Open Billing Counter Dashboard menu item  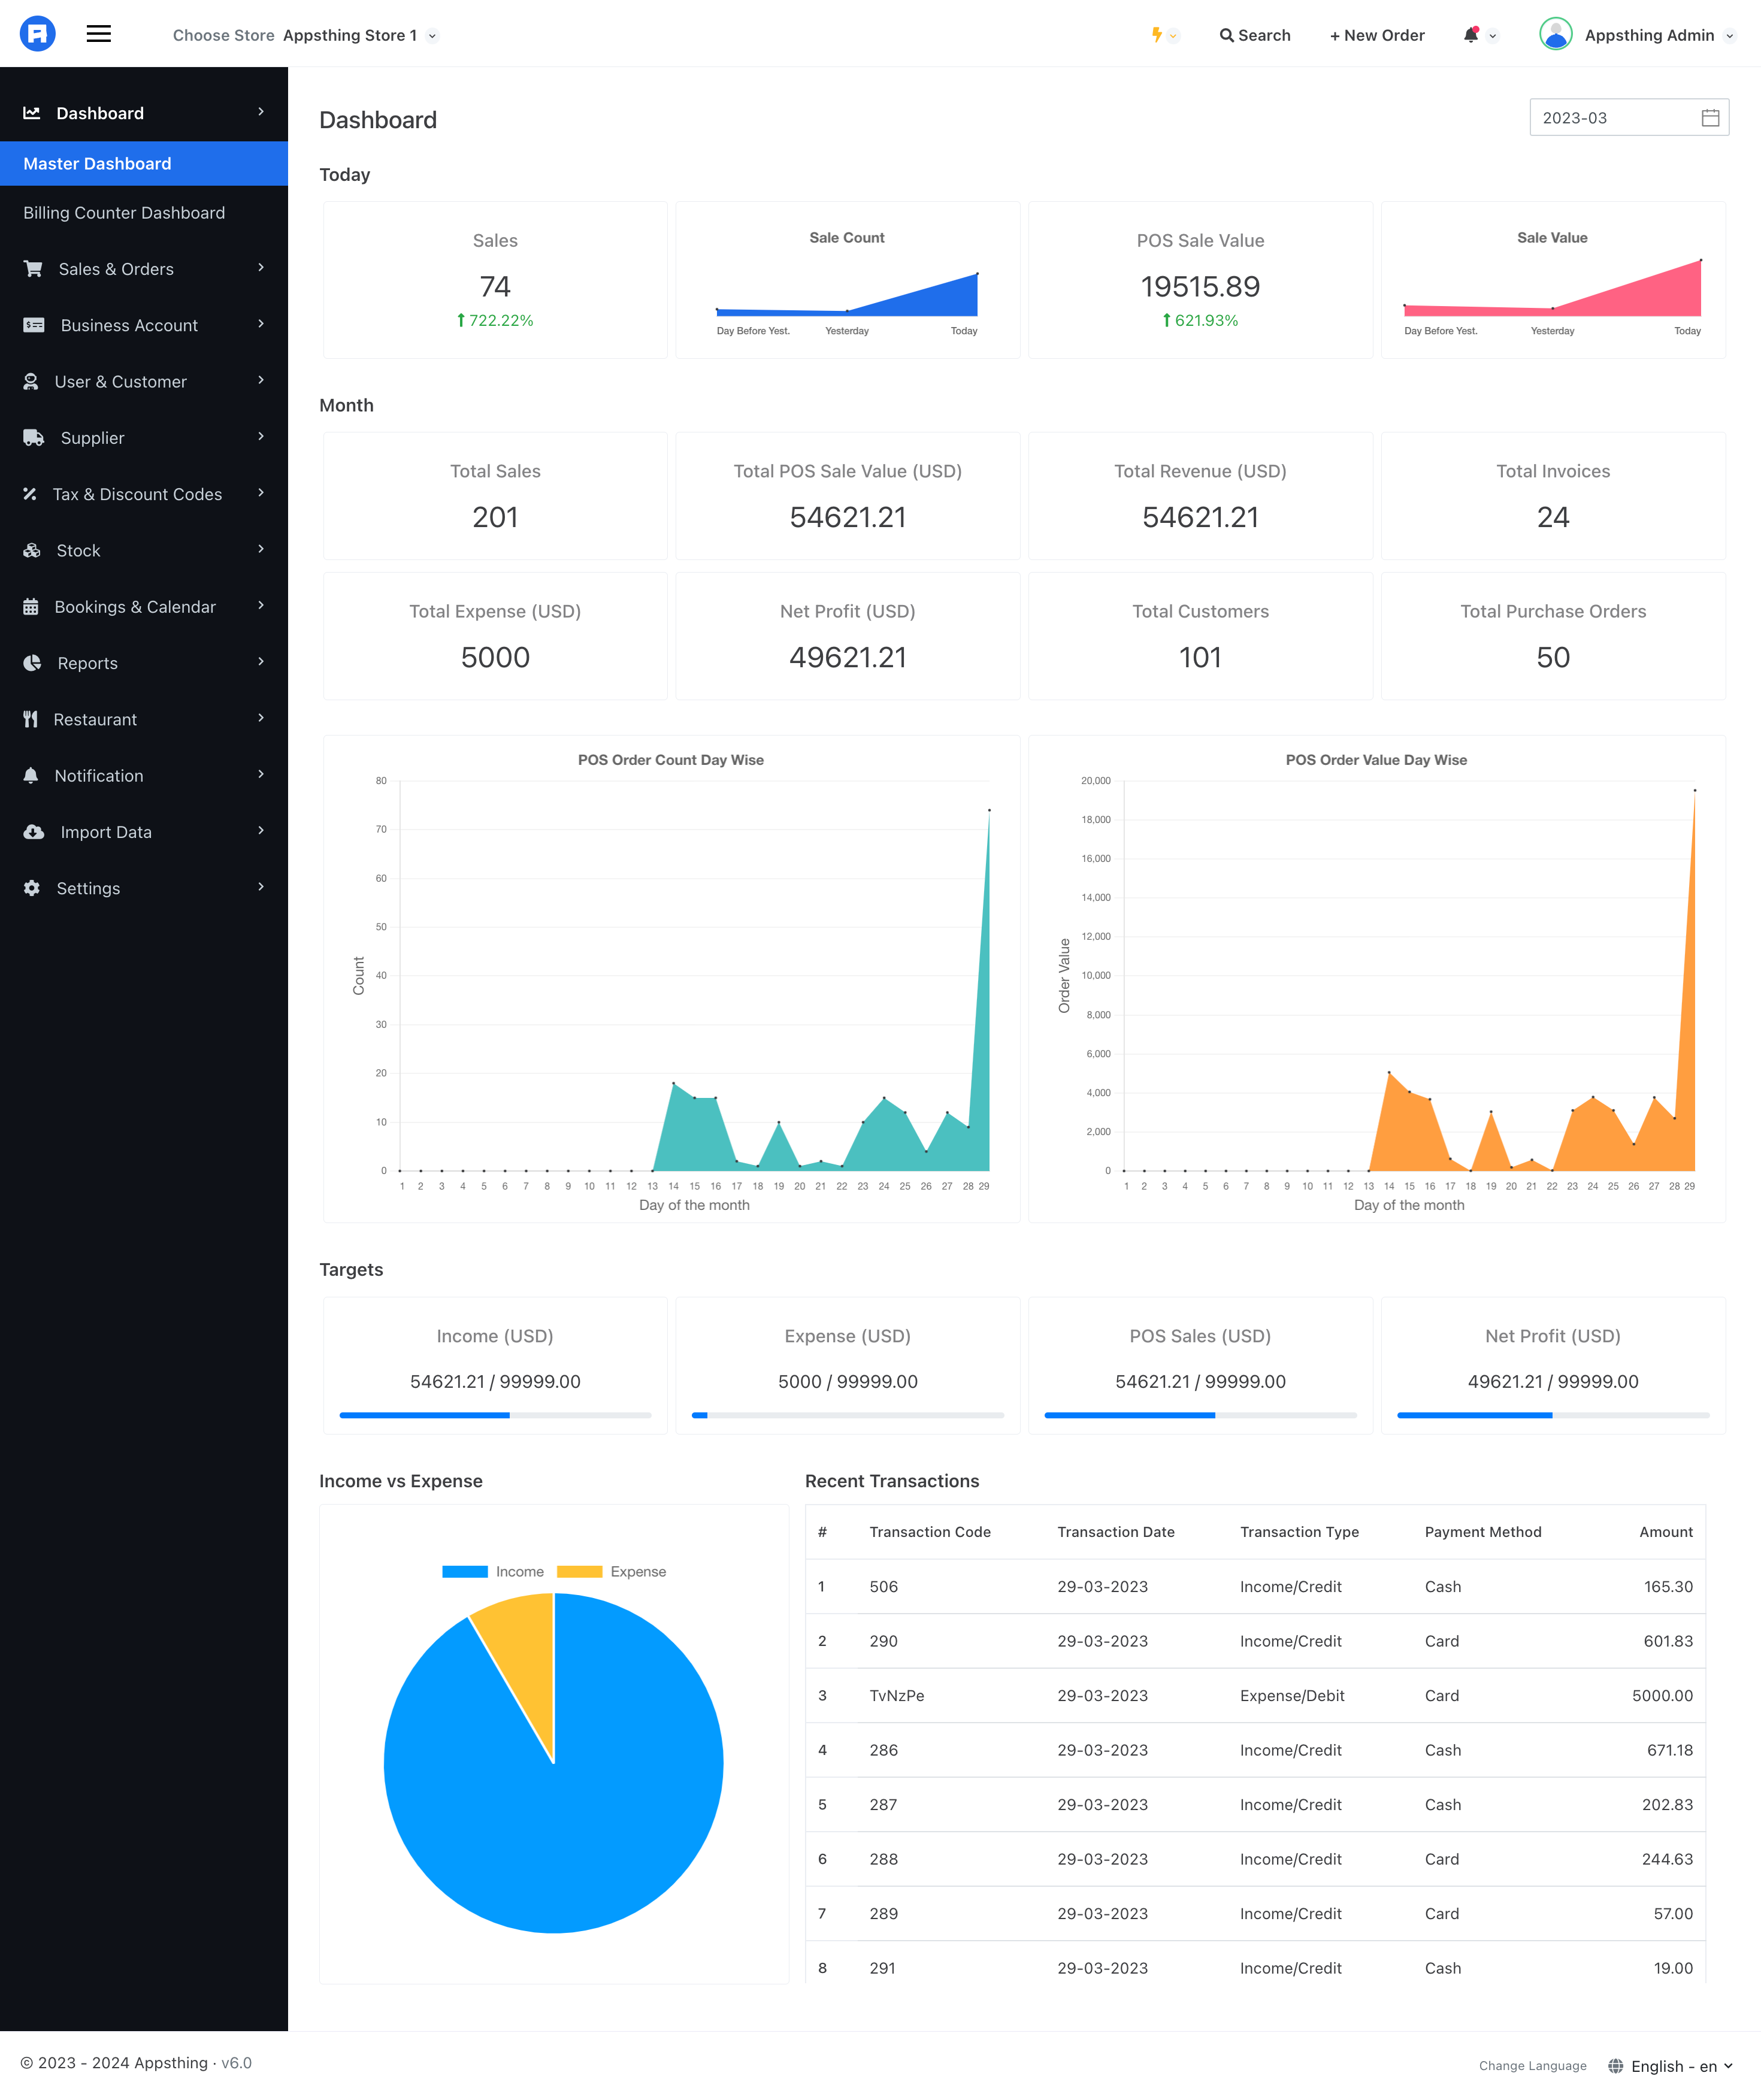[144, 213]
